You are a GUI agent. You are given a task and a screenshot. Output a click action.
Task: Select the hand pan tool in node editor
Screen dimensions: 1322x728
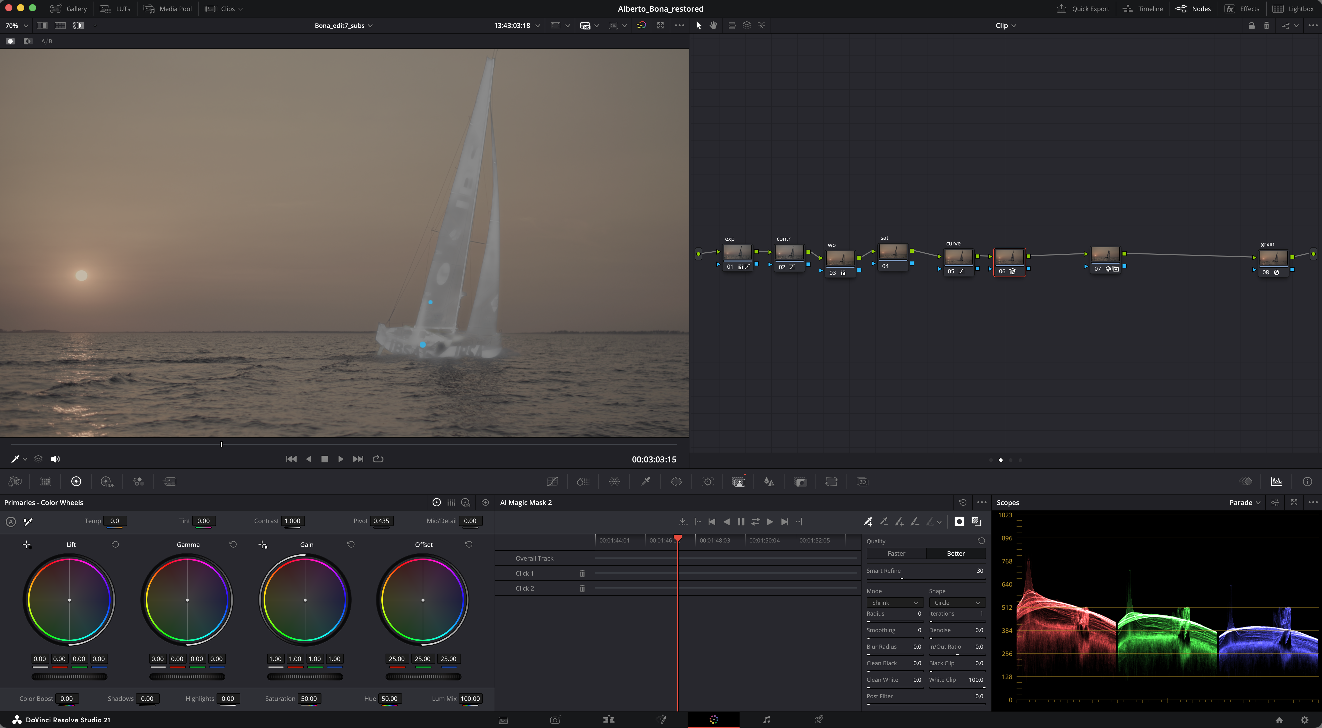[x=713, y=25]
